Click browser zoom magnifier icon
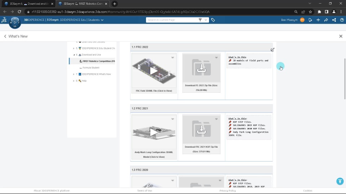 point(296,11)
